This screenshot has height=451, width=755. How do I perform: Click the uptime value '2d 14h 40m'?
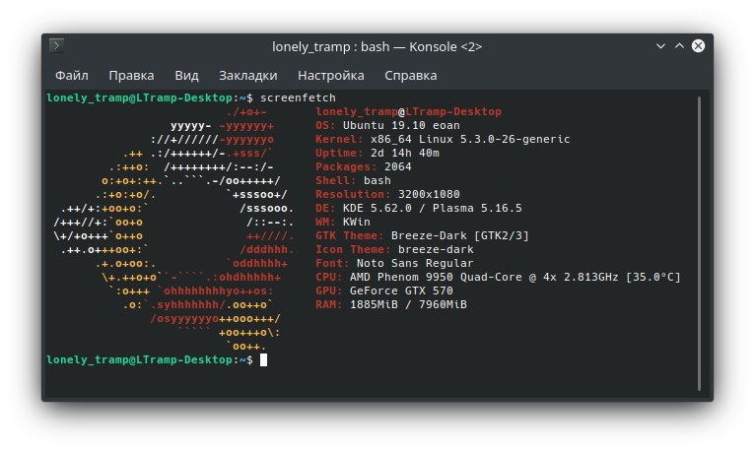404,153
